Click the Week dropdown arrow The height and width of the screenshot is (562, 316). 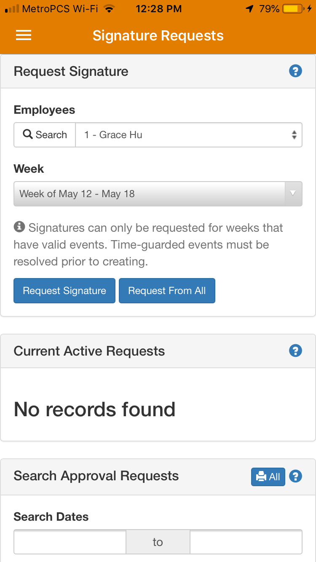293,194
